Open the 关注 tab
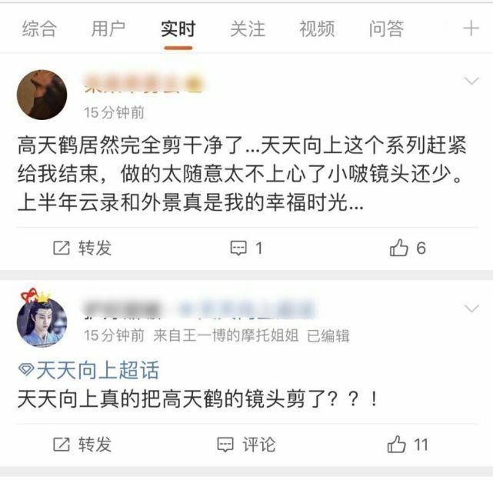This screenshot has height=480, width=493. click(248, 28)
